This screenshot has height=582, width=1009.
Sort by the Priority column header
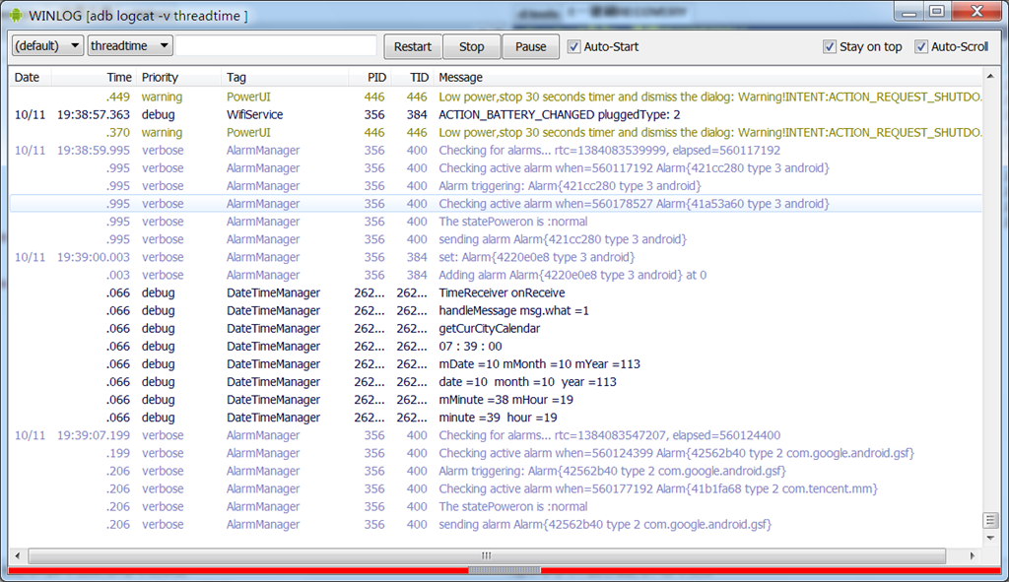point(160,77)
